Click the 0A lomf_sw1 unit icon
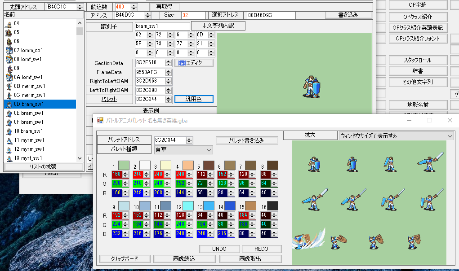The image size is (459, 271). (9, 77)
